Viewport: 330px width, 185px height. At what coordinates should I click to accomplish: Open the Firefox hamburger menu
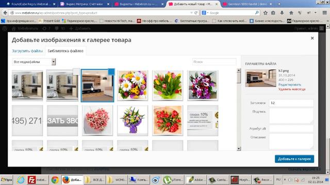pyautogui.click(x=324, y=13)
